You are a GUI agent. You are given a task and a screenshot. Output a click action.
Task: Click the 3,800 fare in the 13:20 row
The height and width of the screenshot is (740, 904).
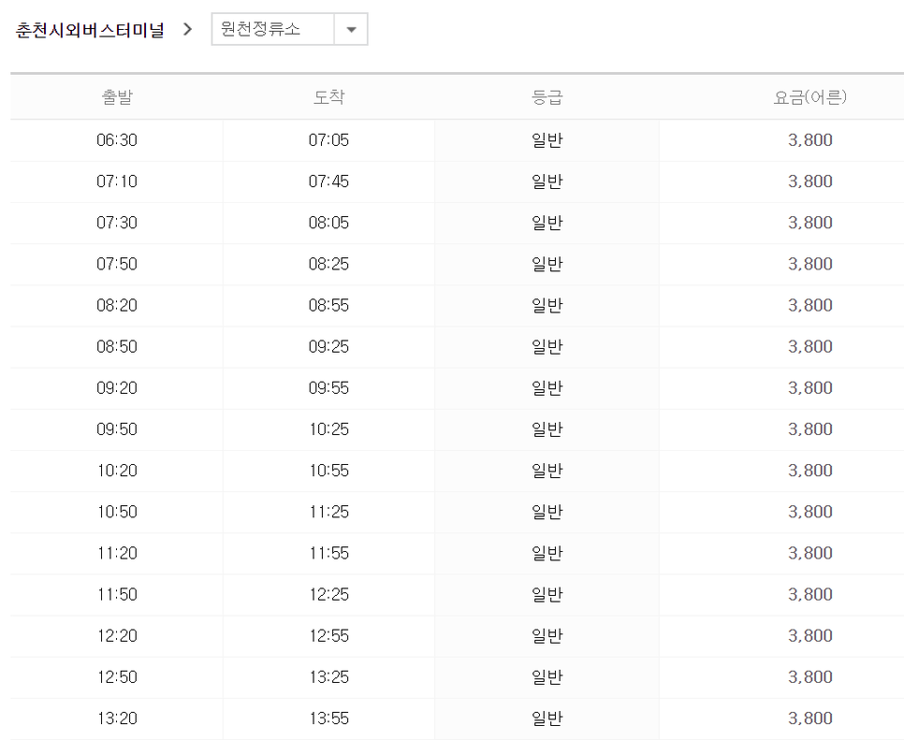(810, 718)
